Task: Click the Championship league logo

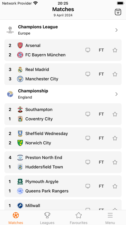Action: 10,94
